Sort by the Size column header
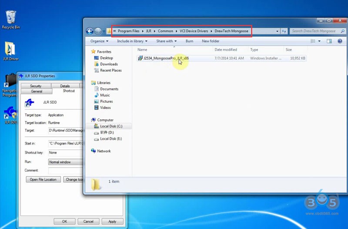Screen dimensions: 348x229 295,50
